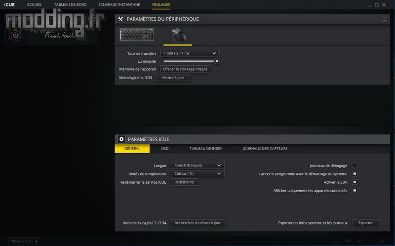Toggle Lancer le programme avec le démarrage
The height and width of the screenshot is (246, 395).
[x=355, y=174]
